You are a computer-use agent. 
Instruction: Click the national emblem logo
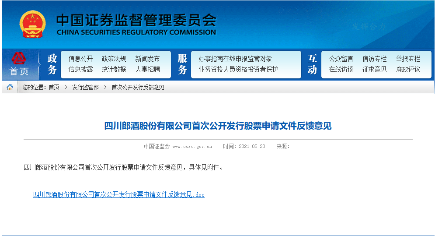tap(32, 25)
